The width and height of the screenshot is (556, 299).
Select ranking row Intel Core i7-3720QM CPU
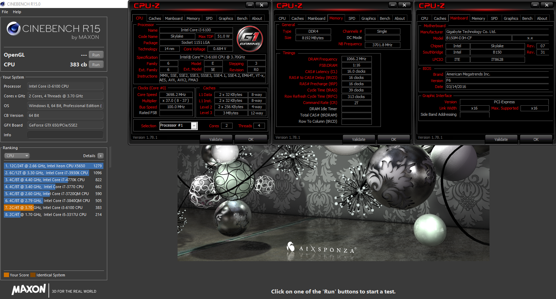coord(54,194)
